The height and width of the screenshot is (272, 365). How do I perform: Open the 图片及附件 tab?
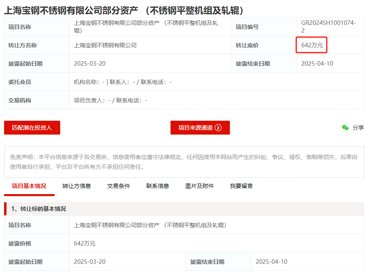199,186
